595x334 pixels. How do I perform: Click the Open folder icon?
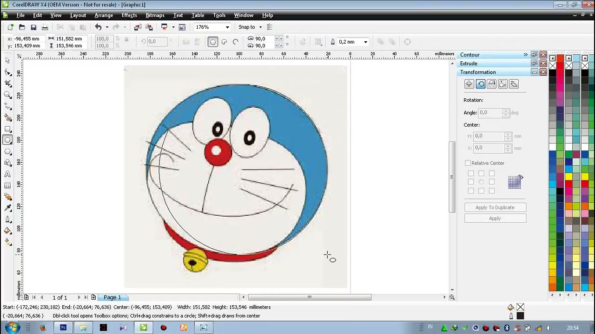coord(22,27)
